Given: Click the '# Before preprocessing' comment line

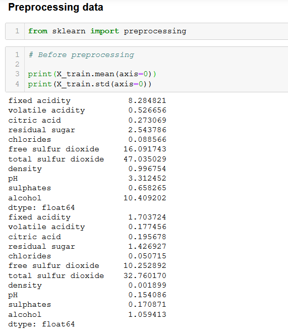Looking at the screenshot, I should click(x=81, y=55).
